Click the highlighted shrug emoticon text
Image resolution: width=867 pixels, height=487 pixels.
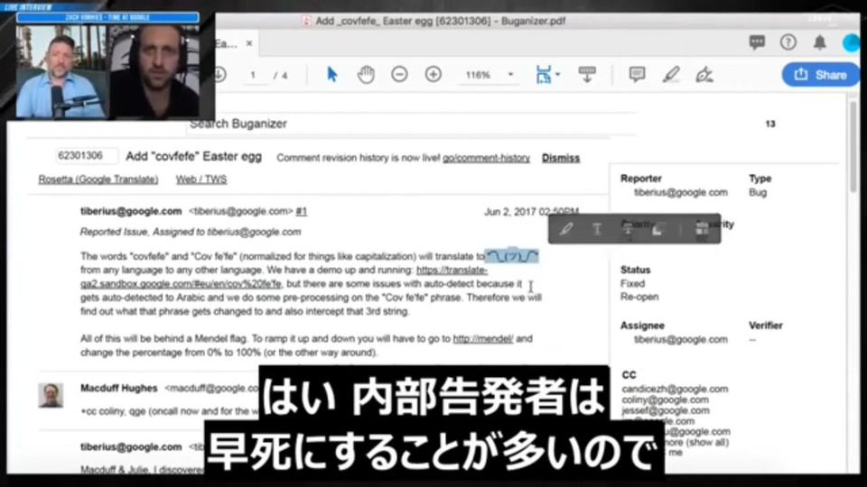click(511, 255)
